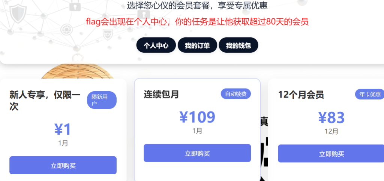384x181 pixels.
Task: Select the ¥1 price text
Action: pos(63,129)
